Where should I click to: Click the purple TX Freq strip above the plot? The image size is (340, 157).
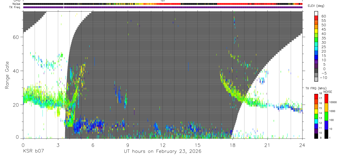(x=163, y=7)
